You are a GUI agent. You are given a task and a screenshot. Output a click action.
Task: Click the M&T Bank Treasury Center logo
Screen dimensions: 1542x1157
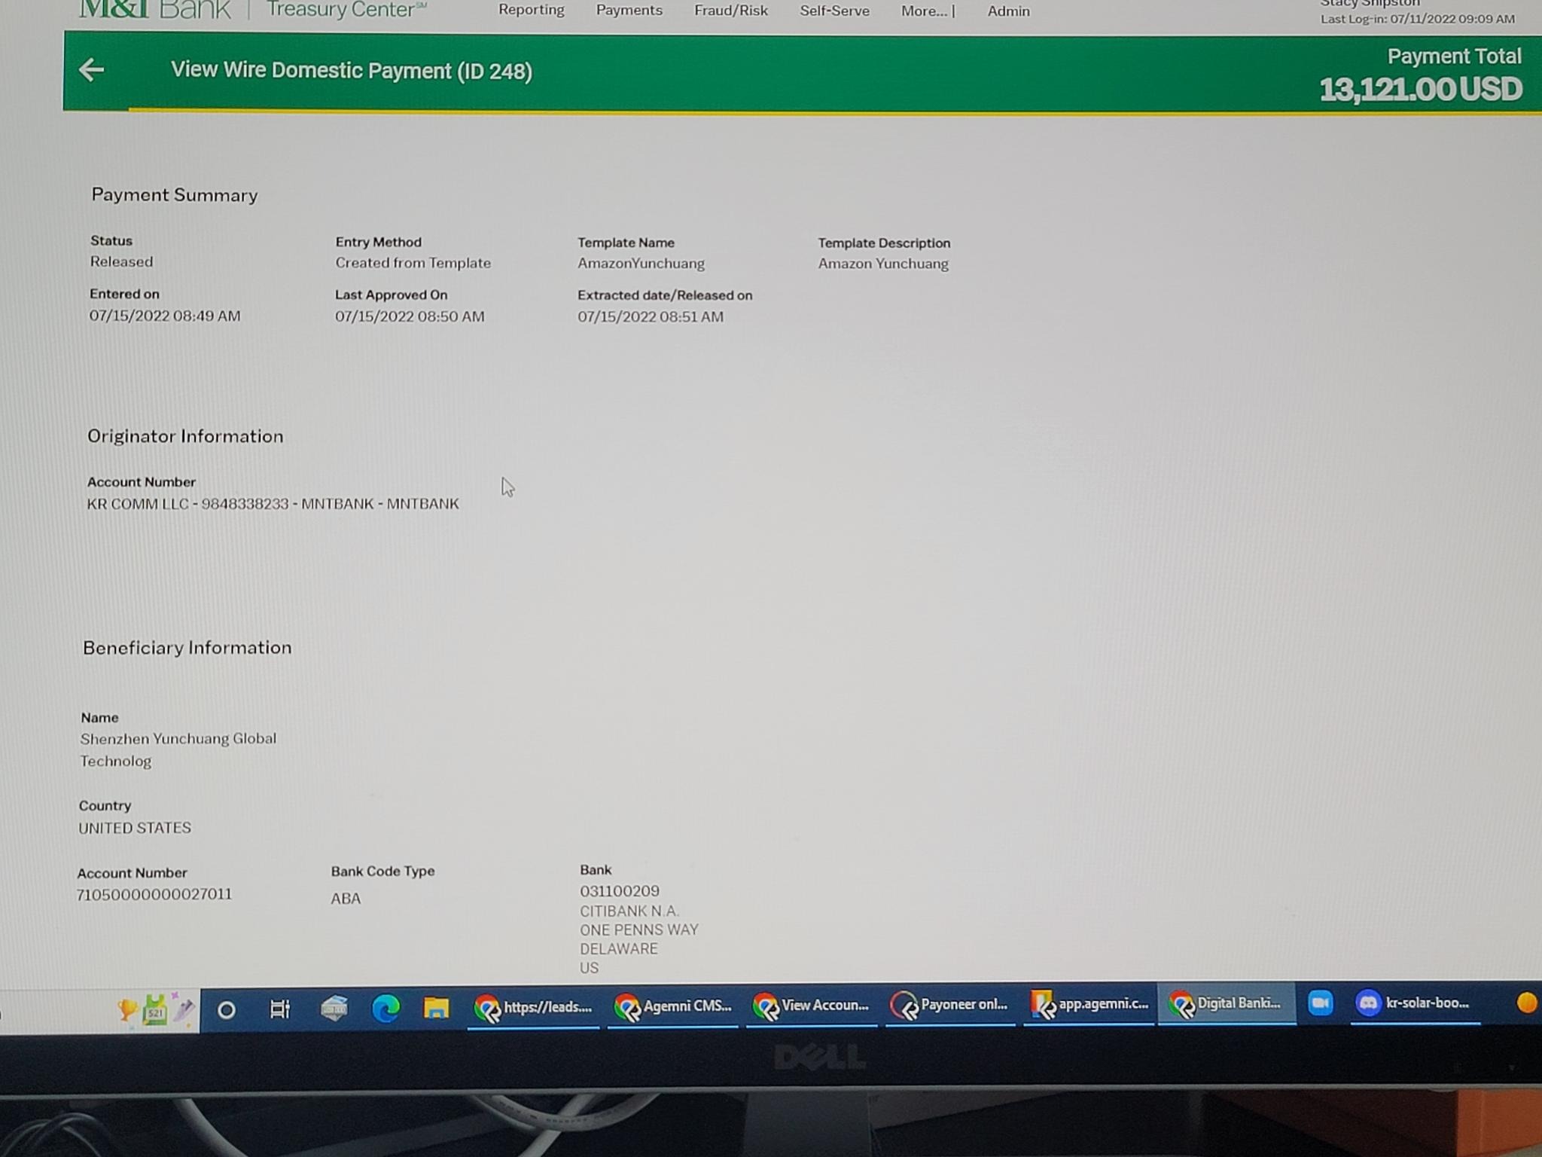[252, 9]
